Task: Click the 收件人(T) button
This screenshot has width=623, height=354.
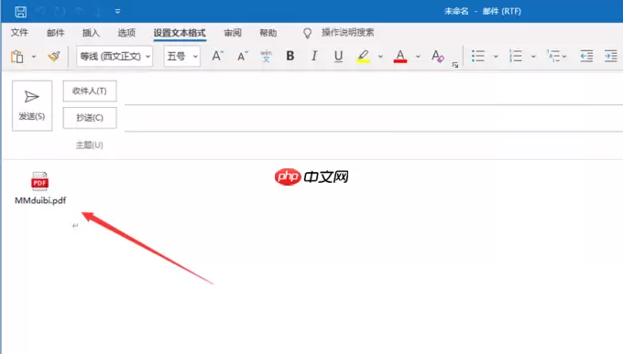Action: pos(90,91)
